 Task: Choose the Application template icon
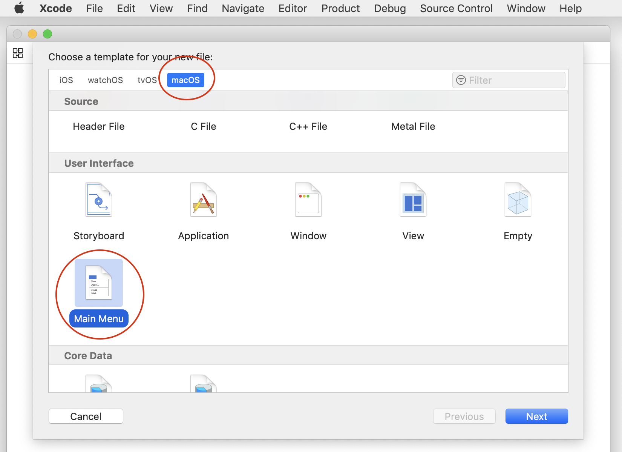pyautogui.click(x=204, y=200)
